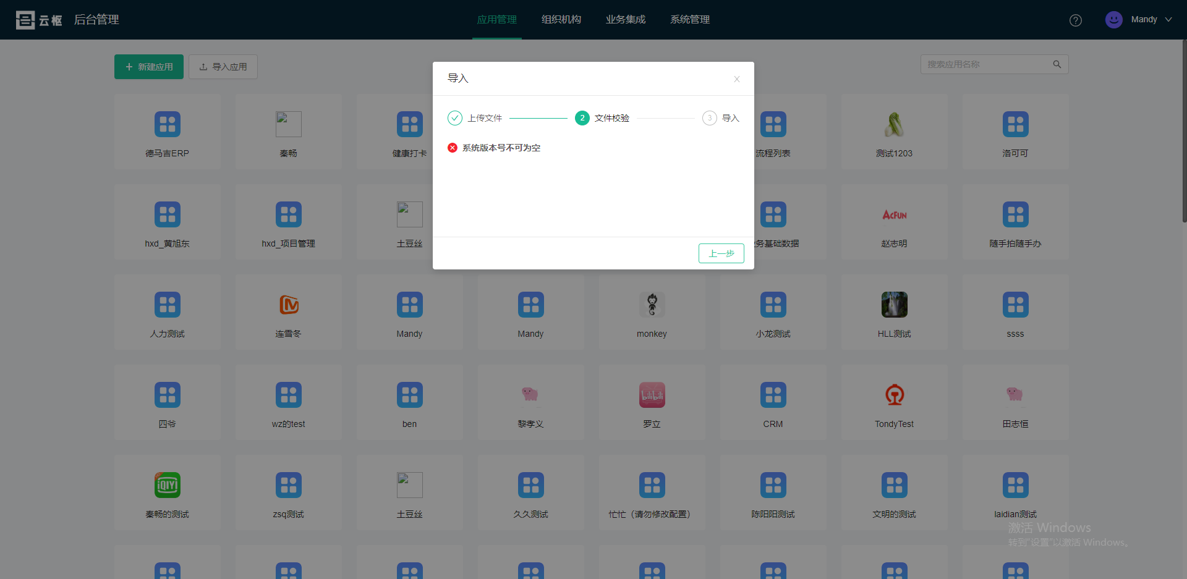This screenshot has width=1187, height=579.
Task: Open the 田志恒 app icon
Action: [x=1016, y=395]
